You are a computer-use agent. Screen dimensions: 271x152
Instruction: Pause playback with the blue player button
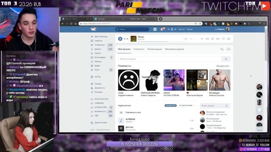(120, 39)
